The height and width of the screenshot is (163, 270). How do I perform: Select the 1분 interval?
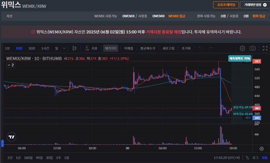click(7, 48)
